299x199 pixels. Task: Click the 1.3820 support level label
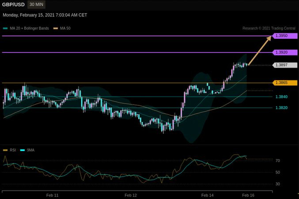tap(281, 108)
